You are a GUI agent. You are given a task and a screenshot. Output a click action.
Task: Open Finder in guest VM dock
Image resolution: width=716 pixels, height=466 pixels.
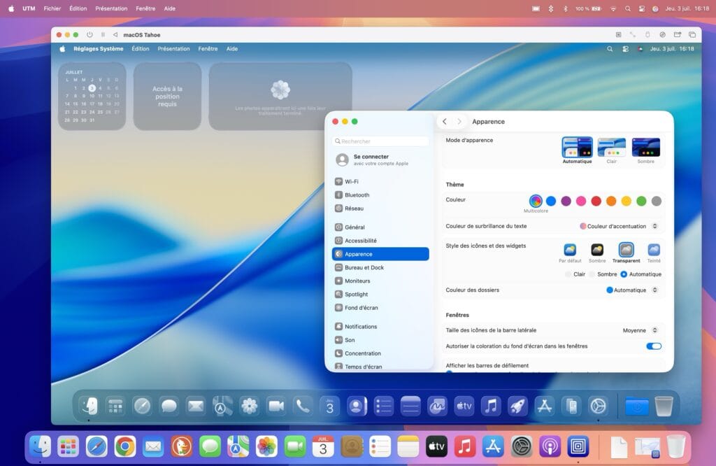(89, 406)
